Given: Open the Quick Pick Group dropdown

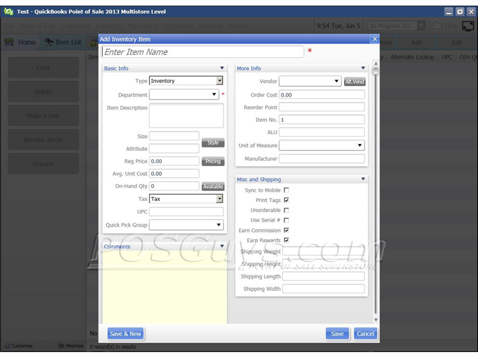Looking at the screenshot, I should click(x=219, y=225).
